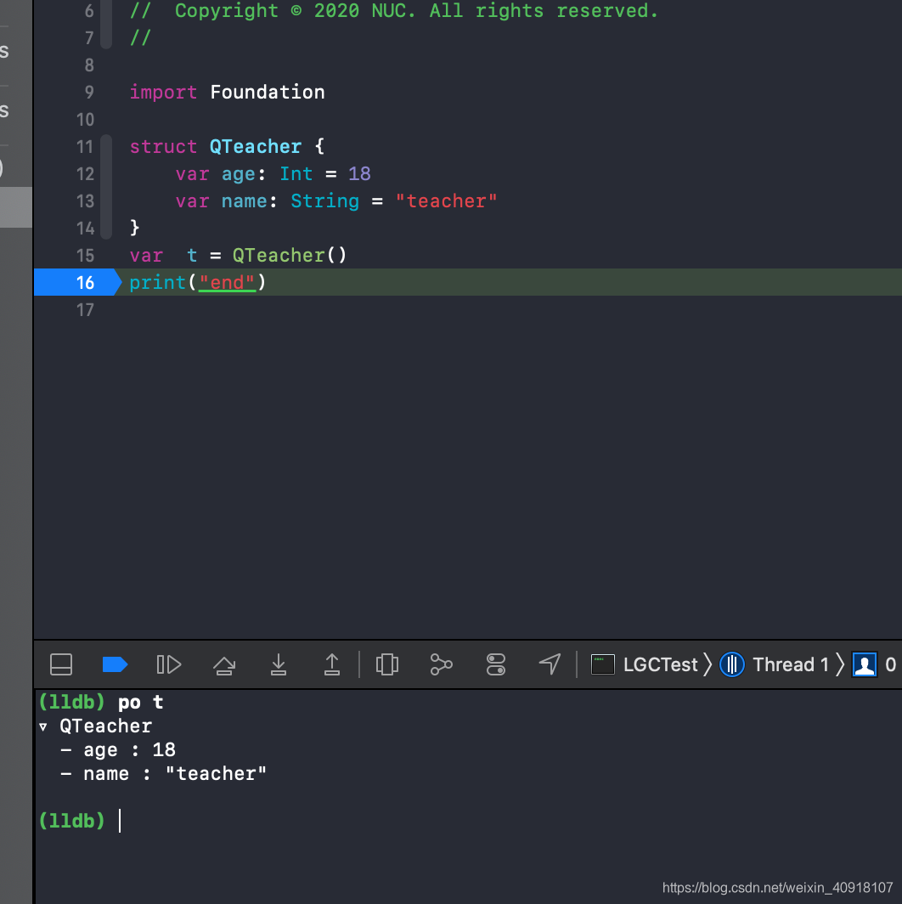
Task: Hide the debug area panel
Action: coord(61,664)
